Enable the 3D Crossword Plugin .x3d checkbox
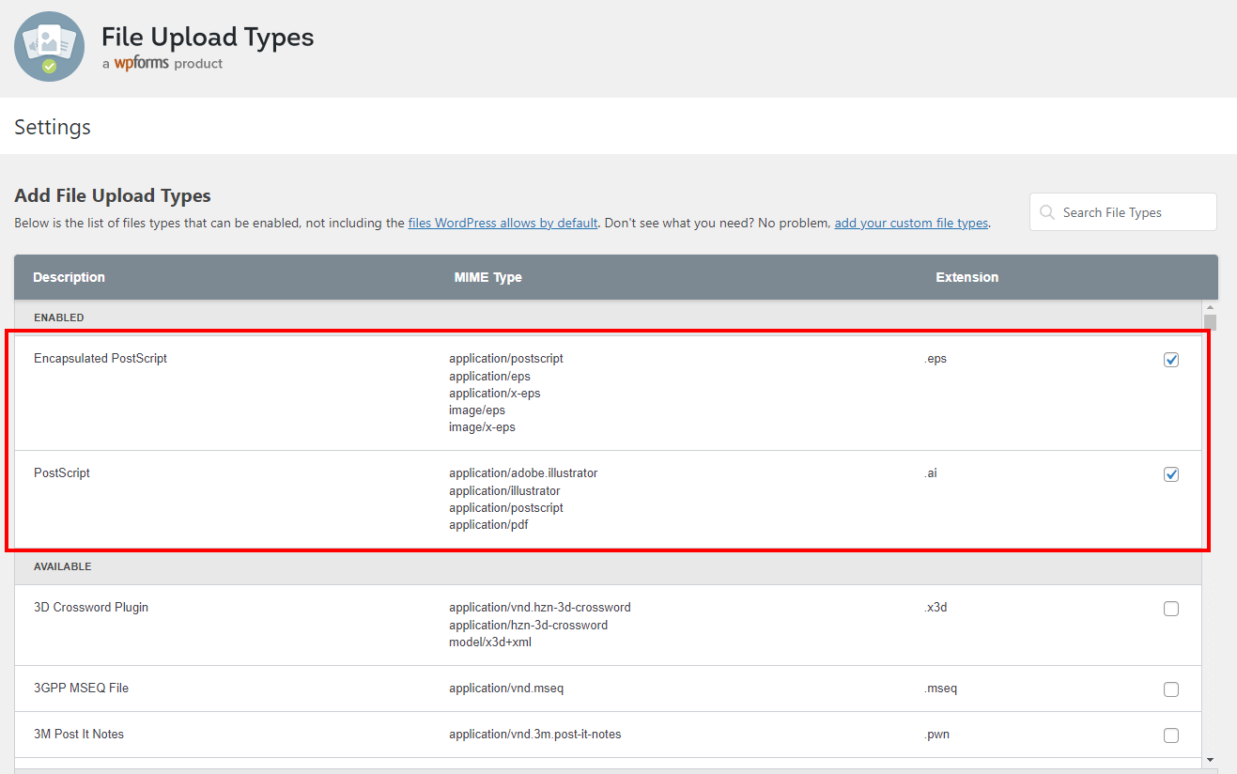Image resolution: width=1237 pixels, height=774 pixels. point(1171,609)
